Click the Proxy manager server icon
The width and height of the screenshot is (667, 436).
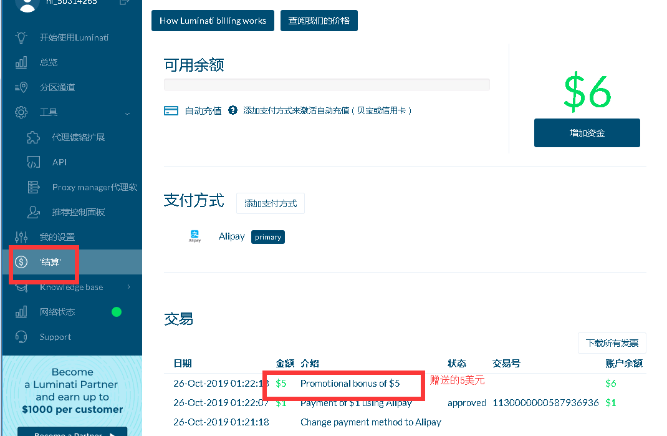pos(33,187)
